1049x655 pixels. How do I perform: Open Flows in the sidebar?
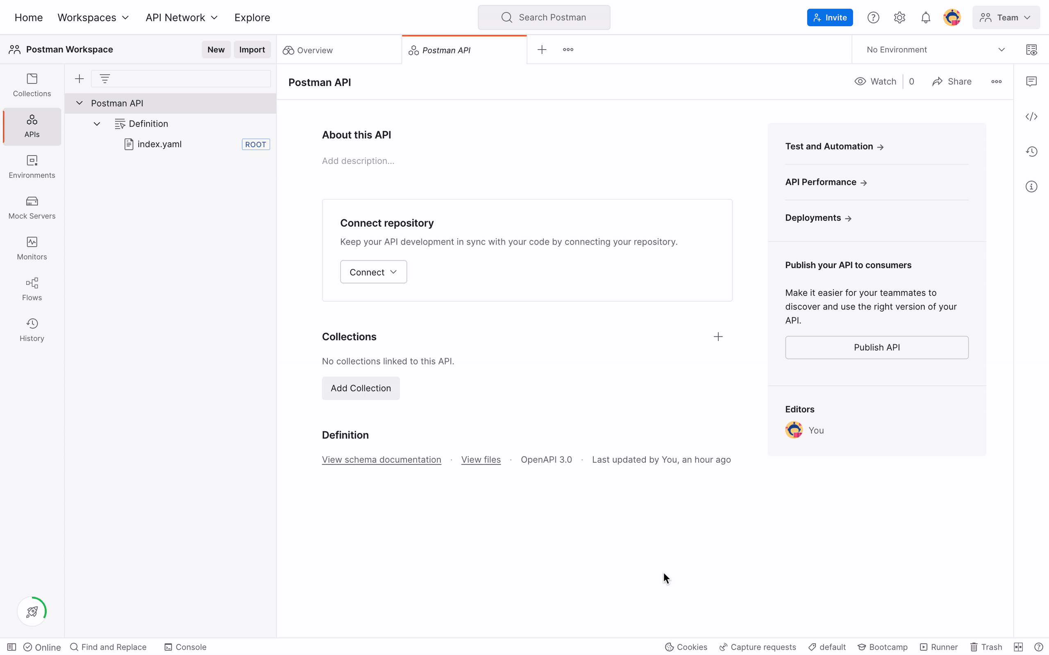[32, 289]
